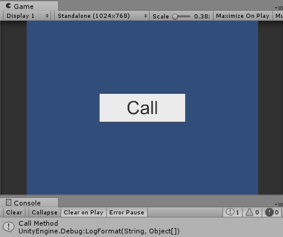Screen dimensions: 283x237
Task: Click the Call button in Game view
Action: tap(142, 108)
